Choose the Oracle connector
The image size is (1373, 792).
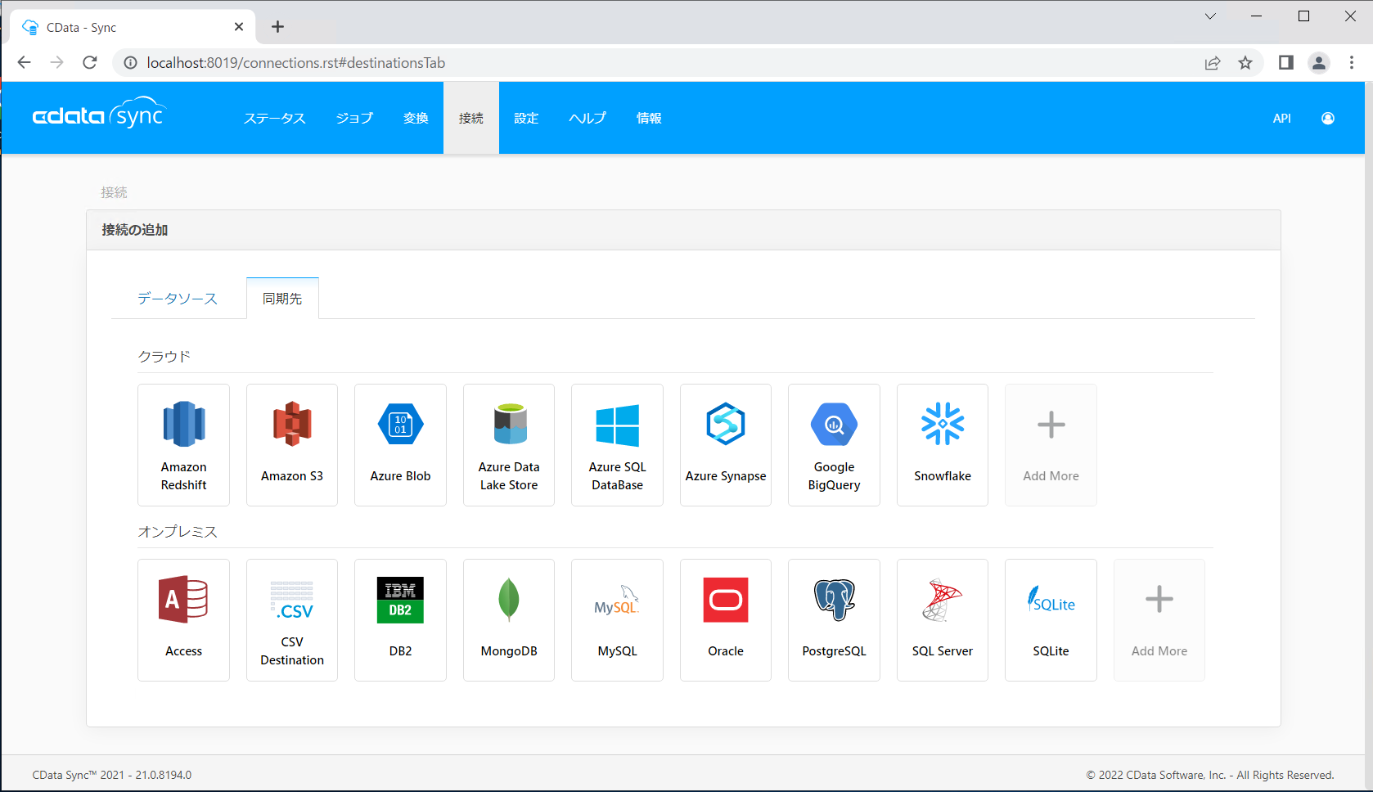tap(726, 620)
